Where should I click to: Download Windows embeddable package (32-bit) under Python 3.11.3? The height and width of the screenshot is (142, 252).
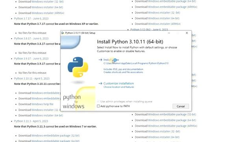pyautogui.click(x=56, y=136)
